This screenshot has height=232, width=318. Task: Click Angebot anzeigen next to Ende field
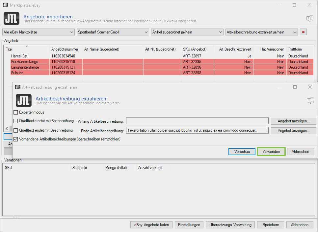point(293,131)
